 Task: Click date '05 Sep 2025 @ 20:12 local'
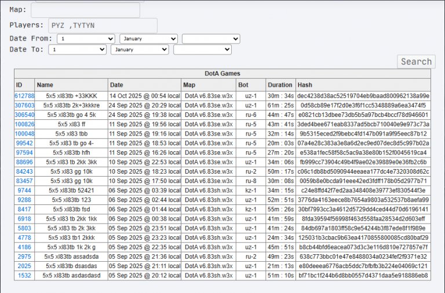pos(144,276)
